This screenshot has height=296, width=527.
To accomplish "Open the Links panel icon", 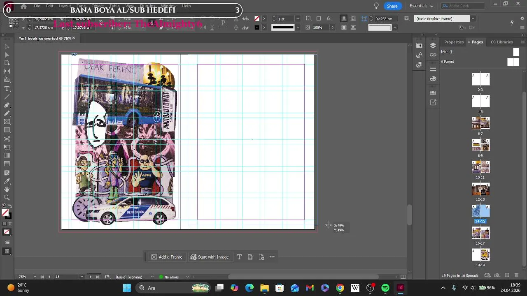I will [x=433, y=55].
